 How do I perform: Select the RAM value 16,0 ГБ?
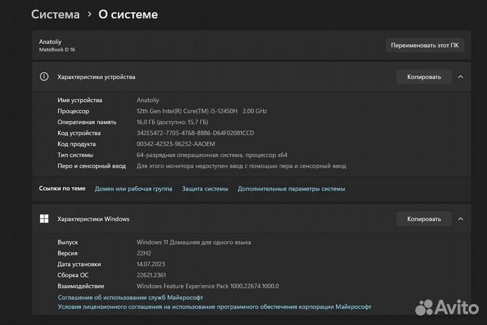click(172, 122)
